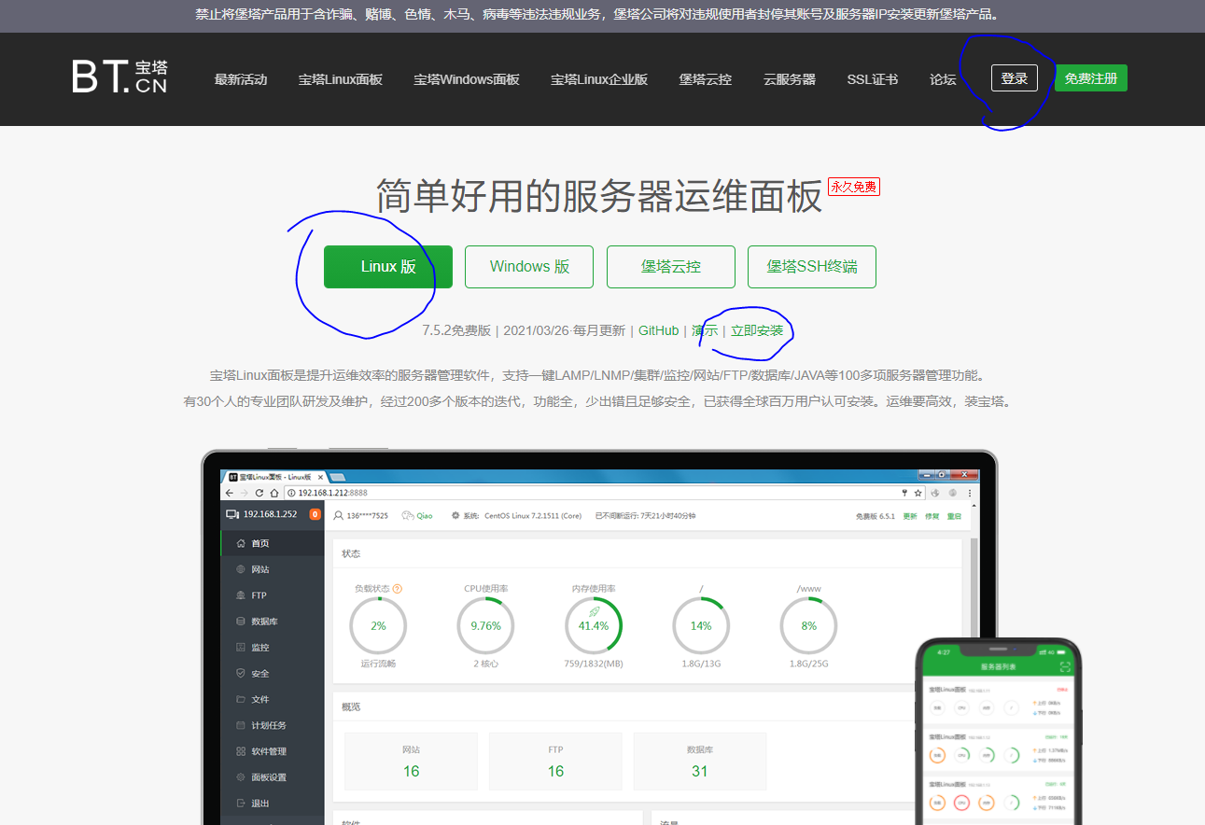The width and height of the screenshot is (1205, 825).
Task: Choose the green Linux 版 button
Action: pyautogui.click(x=388, y=267)
